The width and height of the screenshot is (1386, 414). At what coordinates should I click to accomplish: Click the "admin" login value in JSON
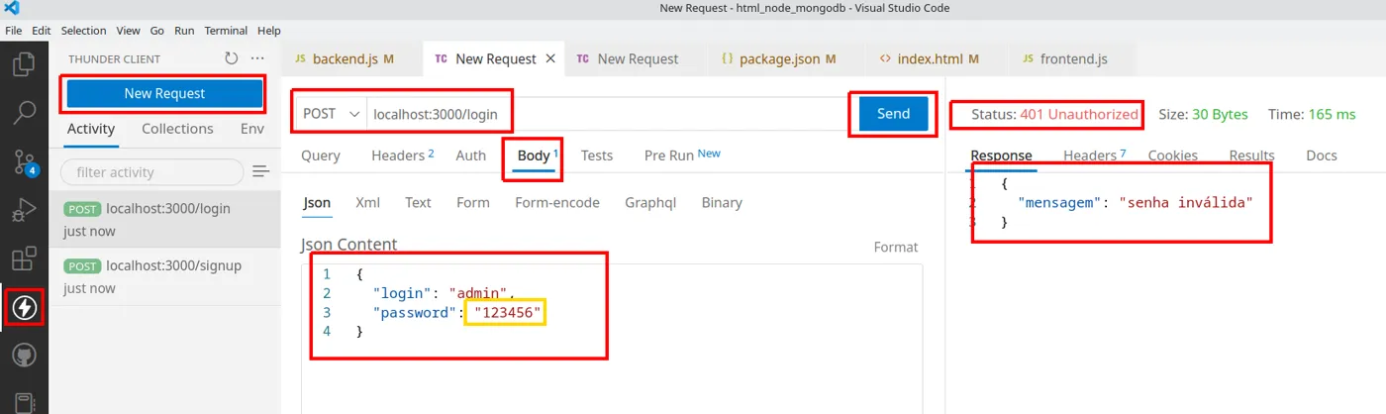[x=479, y=293]
